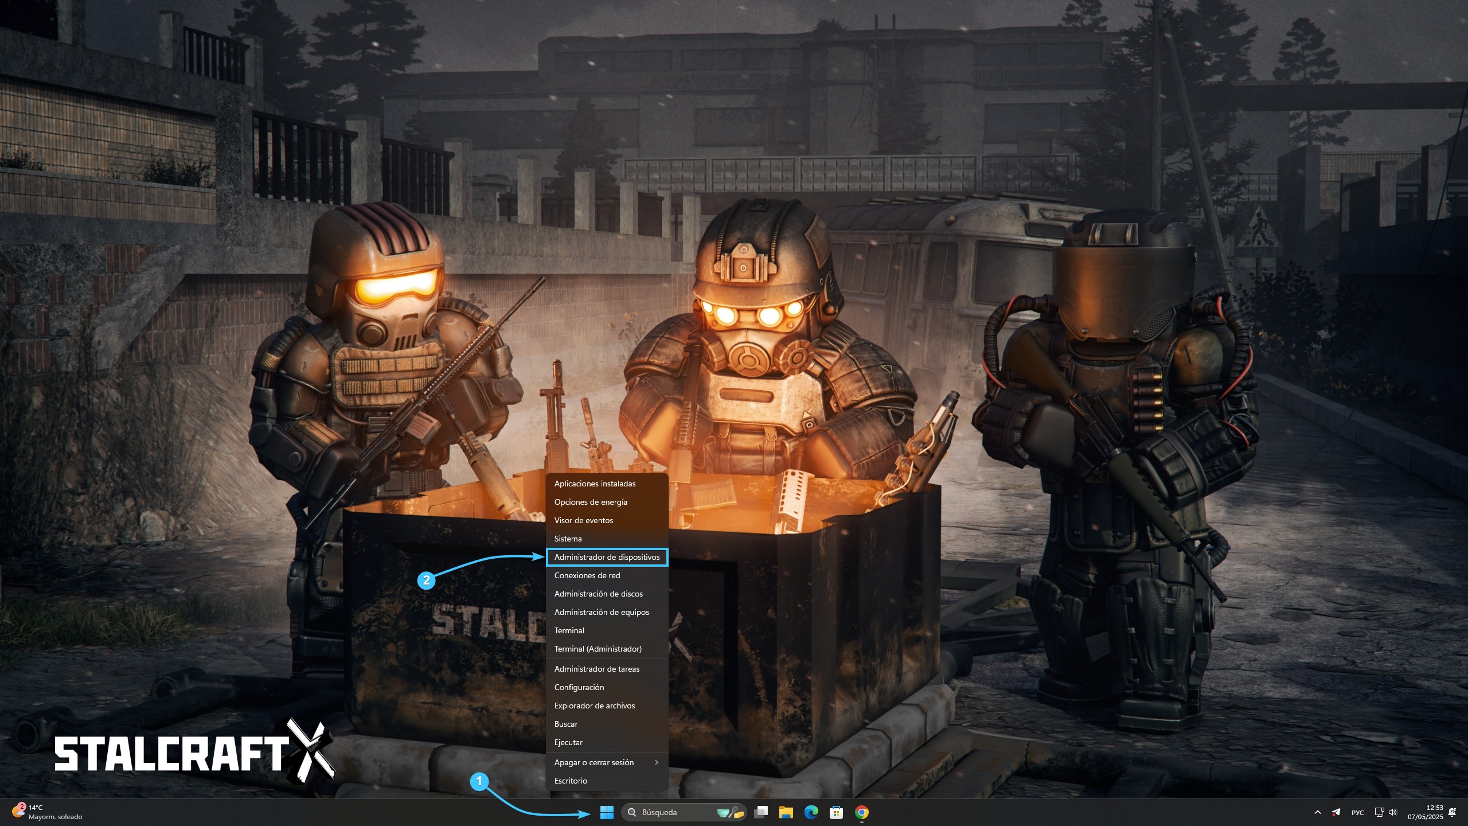Open the notifications bell icon
This screenshot has width=1468, height=826.
pos(1453,812)
